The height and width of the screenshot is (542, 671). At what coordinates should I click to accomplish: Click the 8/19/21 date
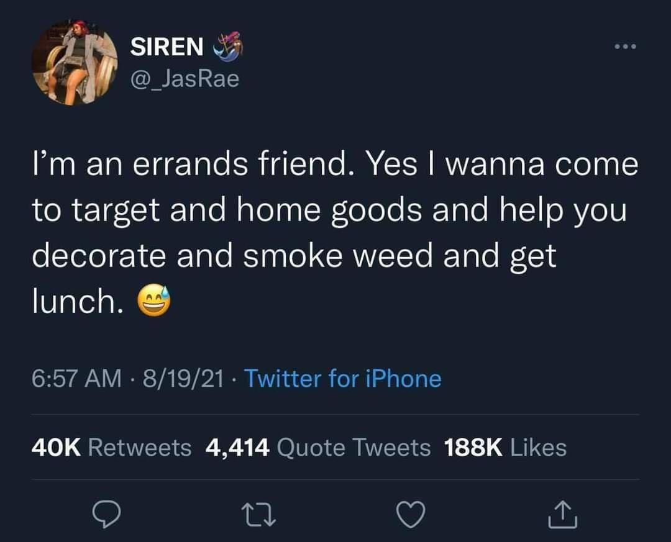click(183, 379)
